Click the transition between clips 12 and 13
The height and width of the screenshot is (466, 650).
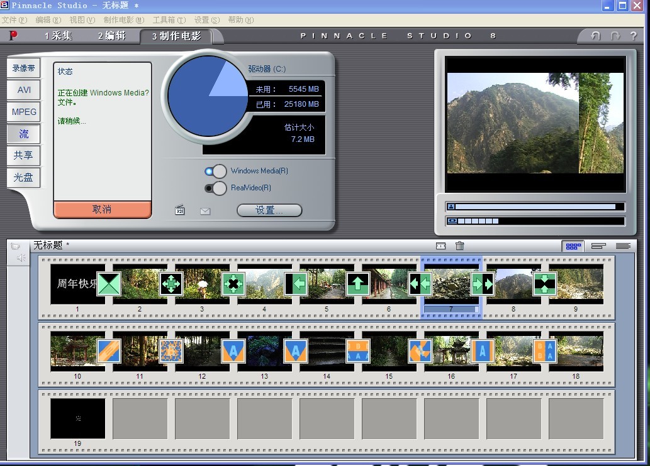click(233, 351)
